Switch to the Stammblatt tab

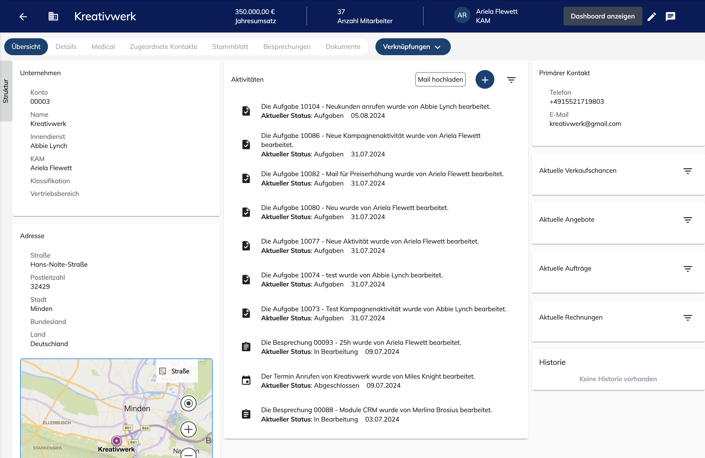[230, 47]
